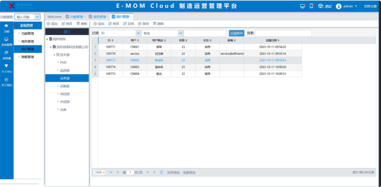Click the filter value input field

coord(205,33)
